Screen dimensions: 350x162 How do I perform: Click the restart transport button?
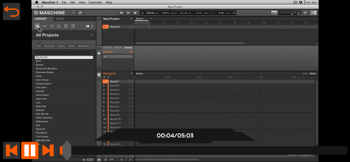point(121,13)
